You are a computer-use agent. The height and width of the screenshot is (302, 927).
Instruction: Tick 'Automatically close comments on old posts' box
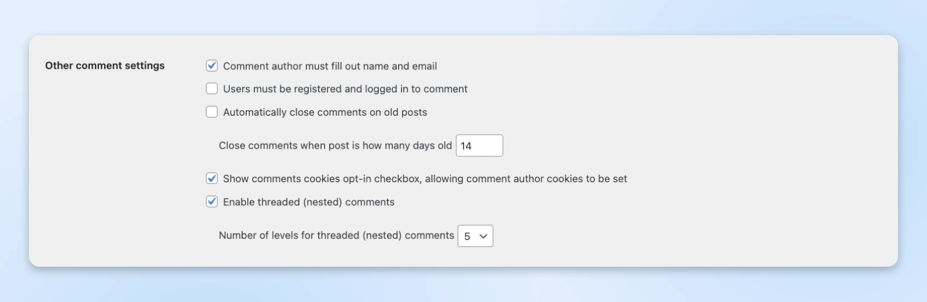tap(212, 112)
